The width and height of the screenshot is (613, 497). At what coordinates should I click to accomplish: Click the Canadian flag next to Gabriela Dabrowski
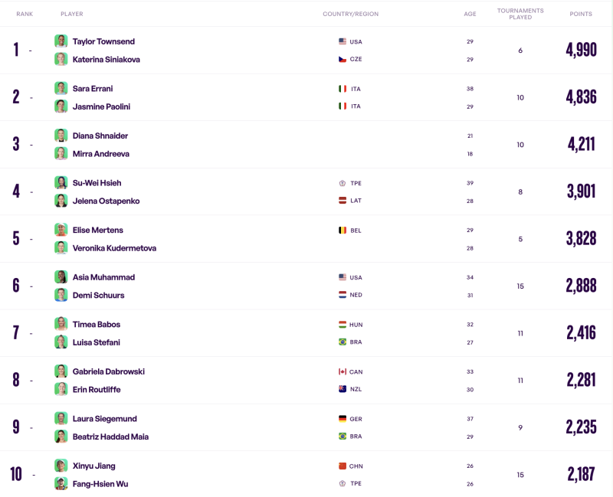343,371
